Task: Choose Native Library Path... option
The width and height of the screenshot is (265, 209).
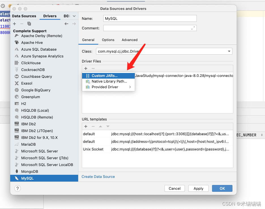Action: click(x=108, y=81)
